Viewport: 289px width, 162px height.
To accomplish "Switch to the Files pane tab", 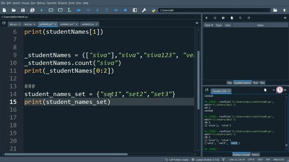I will click(x=262, y=83).
